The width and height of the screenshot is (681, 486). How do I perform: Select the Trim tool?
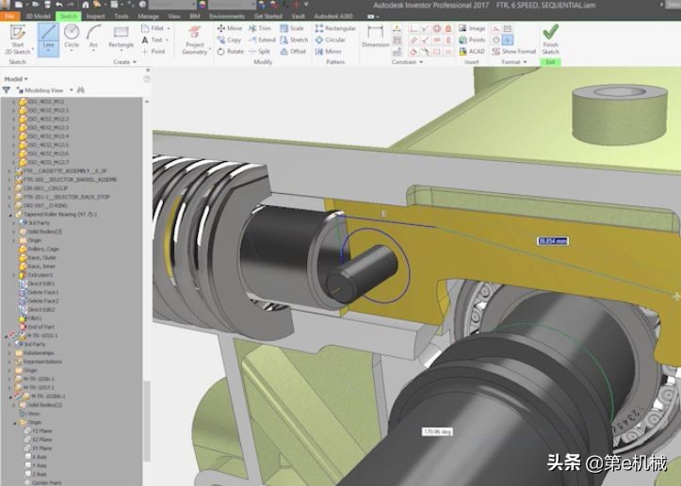coord(260,28)
